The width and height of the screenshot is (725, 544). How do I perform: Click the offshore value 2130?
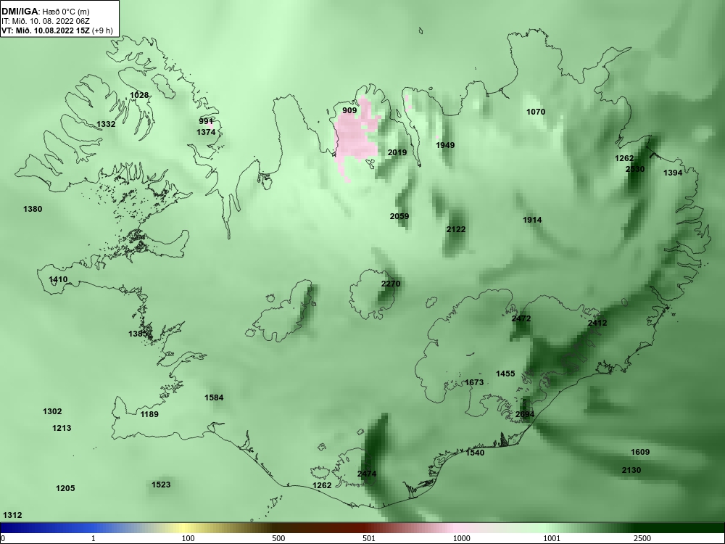(631, 471)
